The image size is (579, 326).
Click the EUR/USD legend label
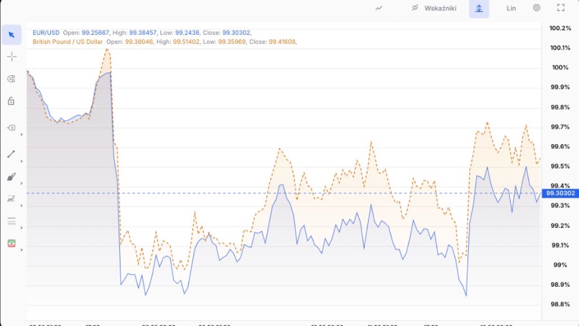pos(46,33)
